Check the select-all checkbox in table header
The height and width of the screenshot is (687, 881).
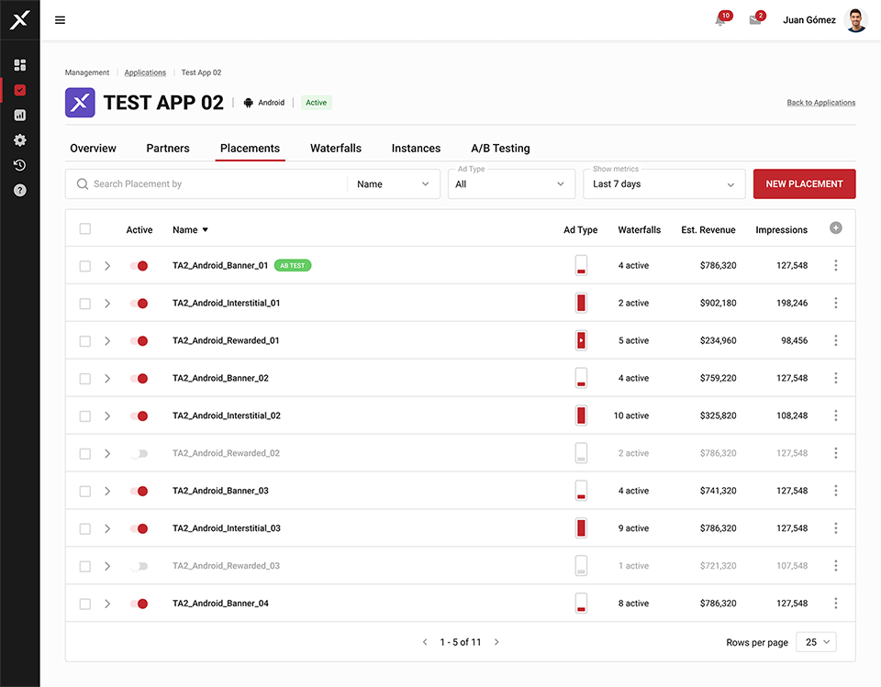[84, 228]
